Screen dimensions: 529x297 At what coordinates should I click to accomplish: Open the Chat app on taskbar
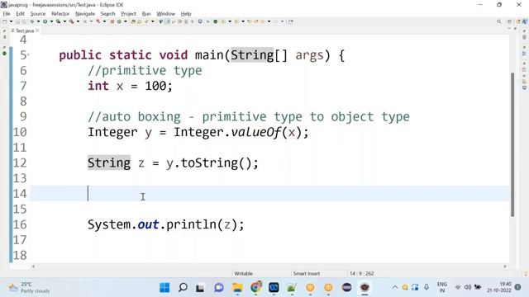(219, 288)
